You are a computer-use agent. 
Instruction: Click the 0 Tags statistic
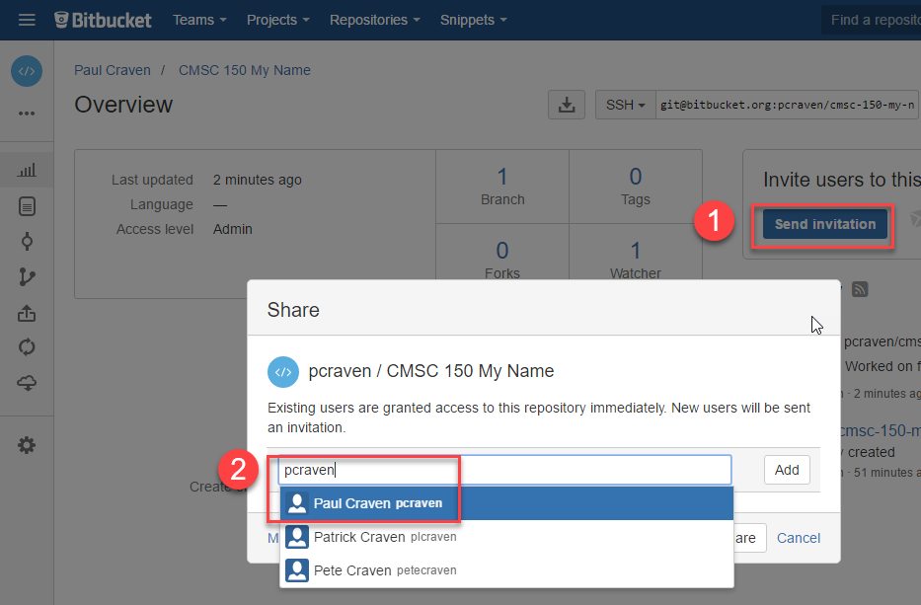(x=636, y=187)
